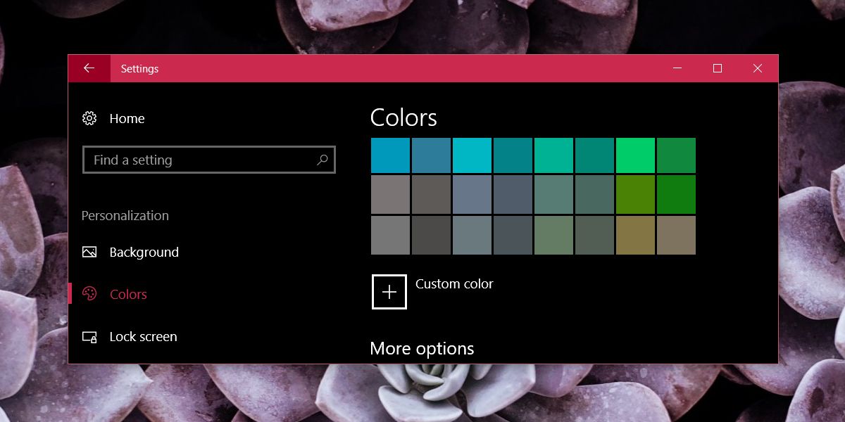Select the Colors page label
This screenshot has height=422, width=845.
tap(128, 295)
